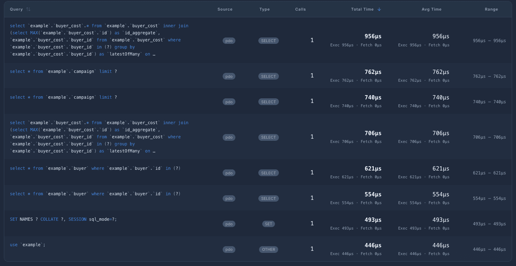Click the pdo badge in the 956µs row
516x266 pixels.
pyautogui.click(x=229, y=41)
